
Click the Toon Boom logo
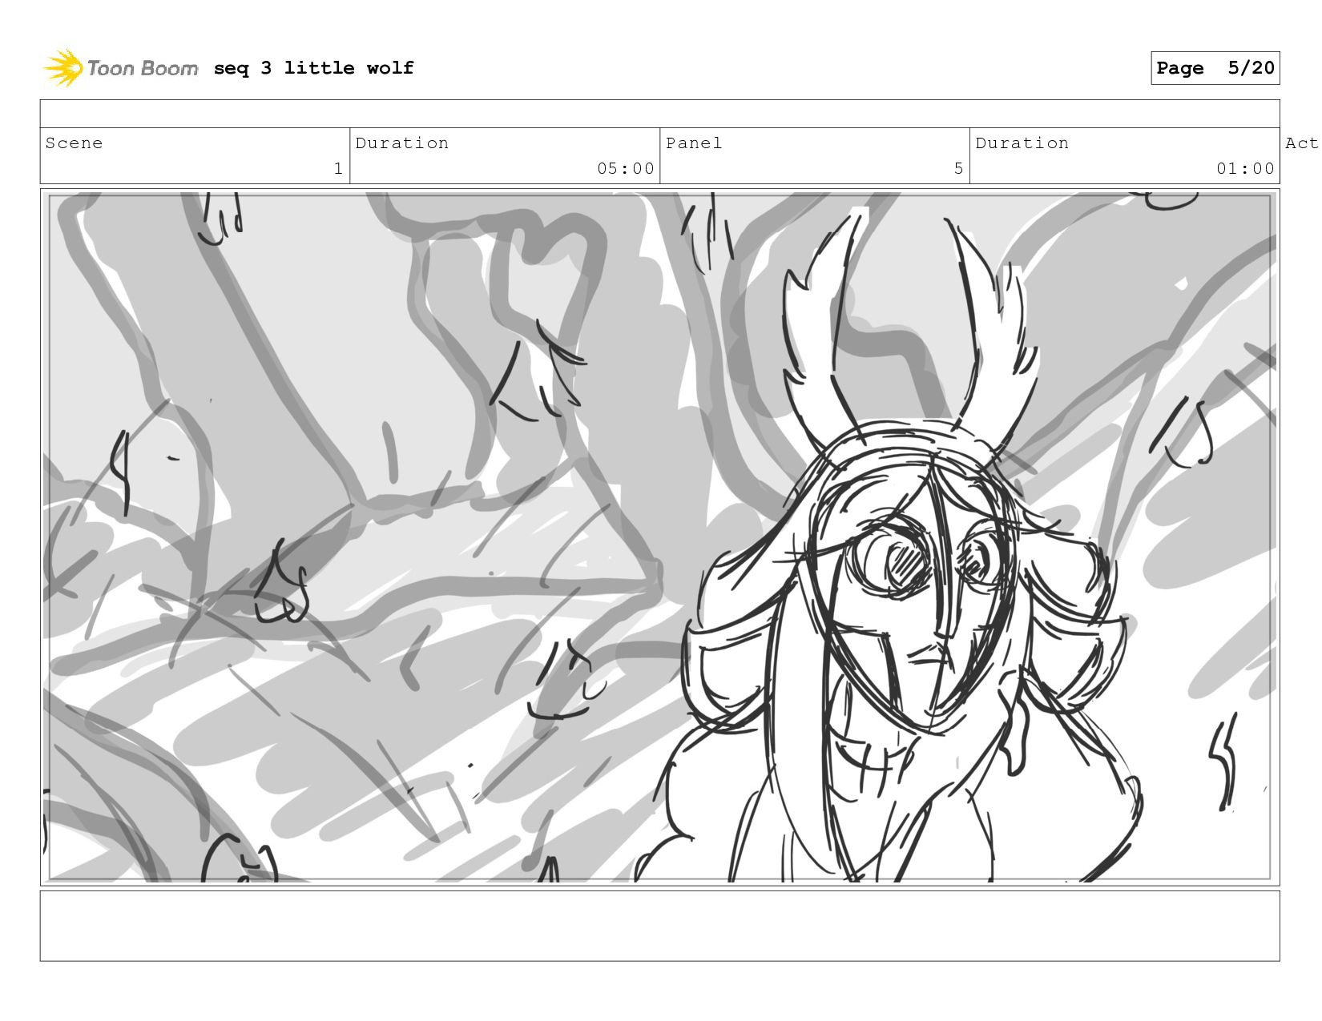(120, 68)
